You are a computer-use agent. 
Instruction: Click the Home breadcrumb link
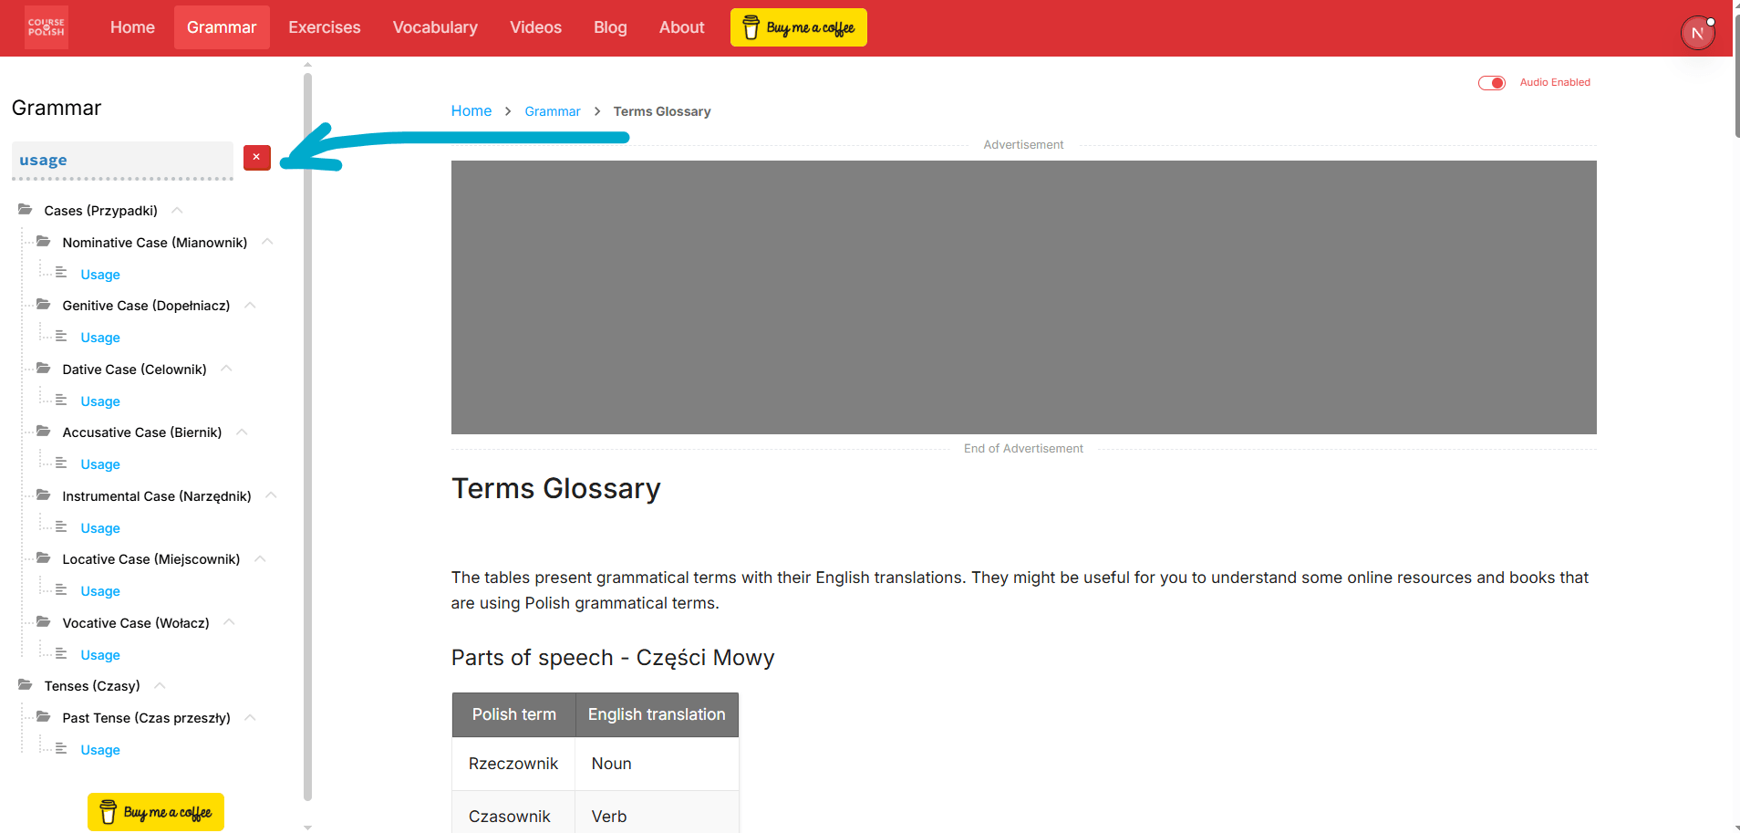point(471,111)
